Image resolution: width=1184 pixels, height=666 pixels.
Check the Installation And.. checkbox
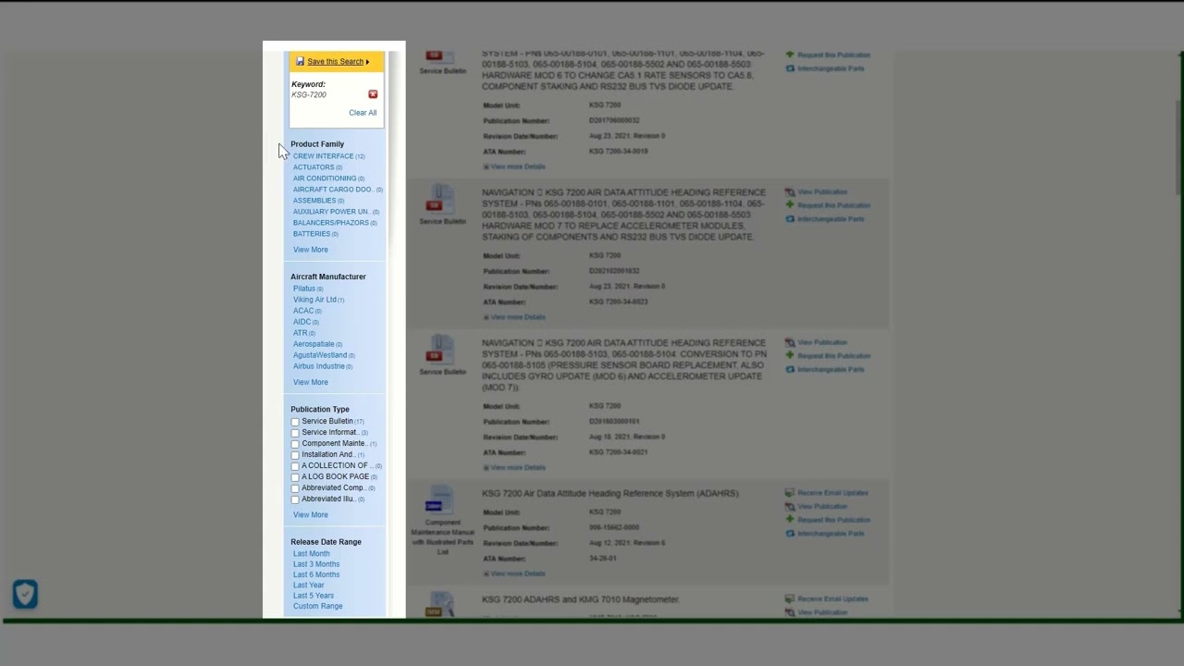coord(295,455)
